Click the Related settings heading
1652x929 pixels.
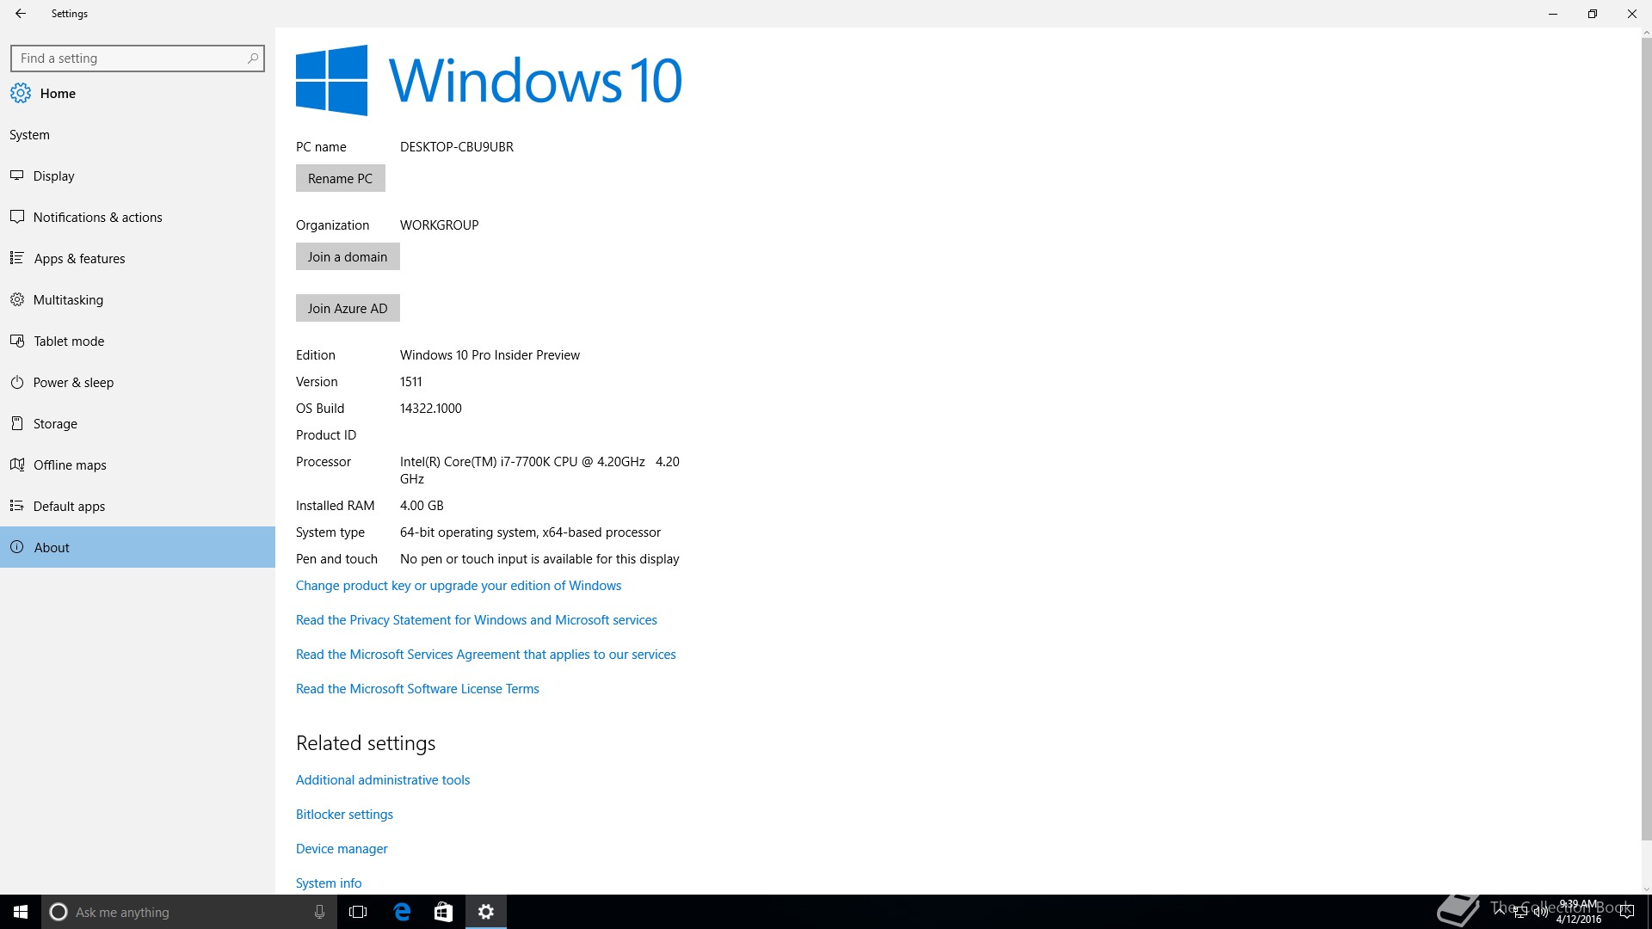(x=366, y=743)
